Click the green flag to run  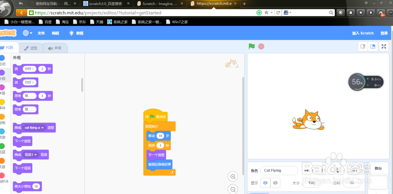pyautogui.click(x=252, y=47)
